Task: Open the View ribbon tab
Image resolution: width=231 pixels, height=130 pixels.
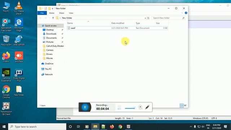Action: [x=71, y=13]
